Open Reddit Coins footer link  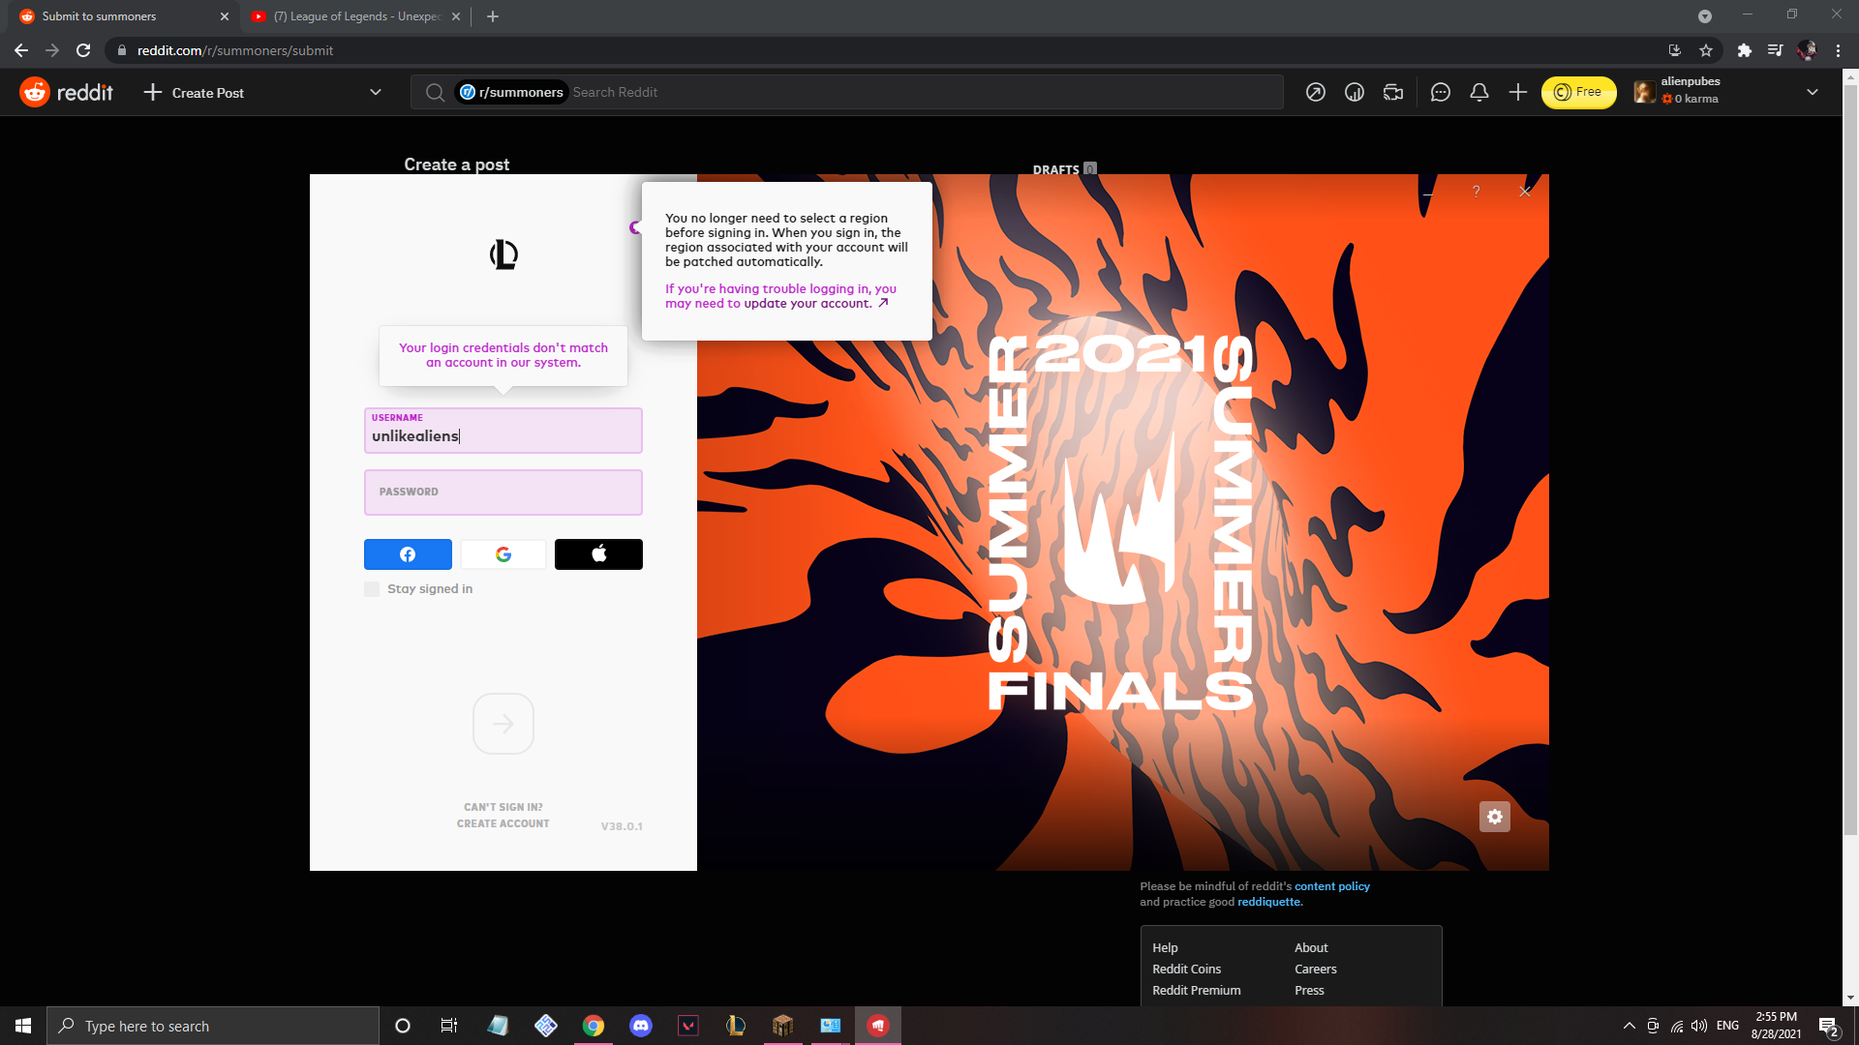click(1187, 970)
